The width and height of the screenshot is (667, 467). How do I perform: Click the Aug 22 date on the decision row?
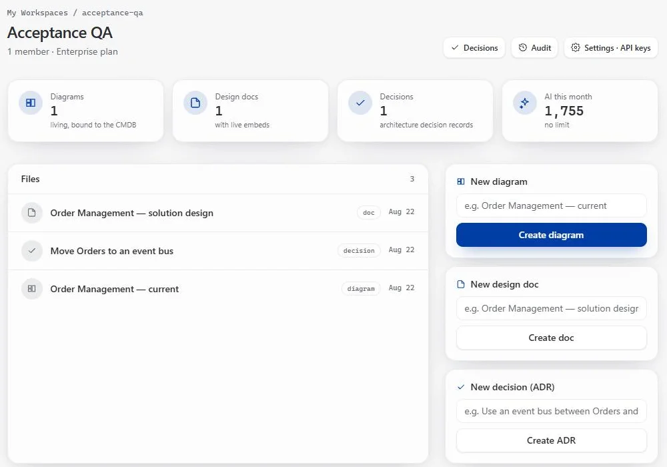pyautogui.click(x=401, y=250)
